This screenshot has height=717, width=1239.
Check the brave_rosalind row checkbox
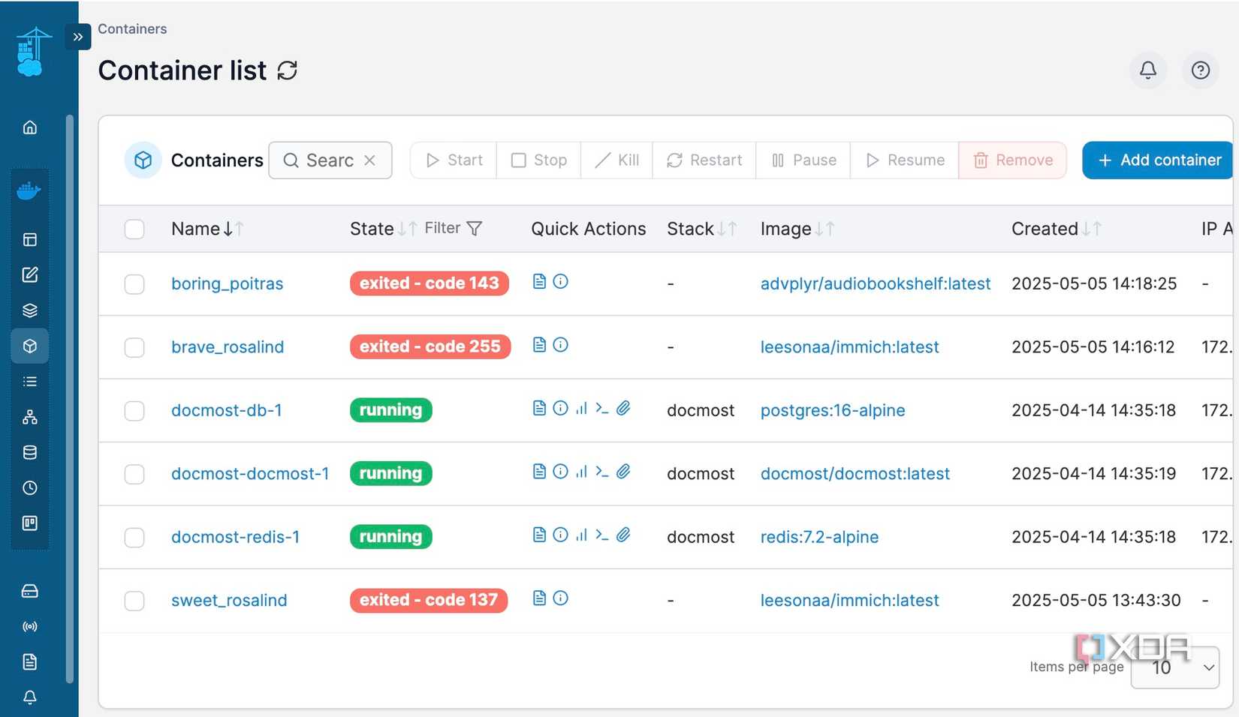[134, 347]
